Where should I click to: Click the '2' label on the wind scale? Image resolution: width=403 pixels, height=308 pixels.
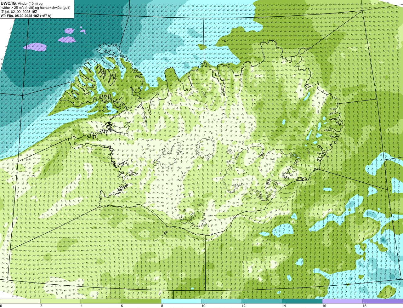(41, 306)
